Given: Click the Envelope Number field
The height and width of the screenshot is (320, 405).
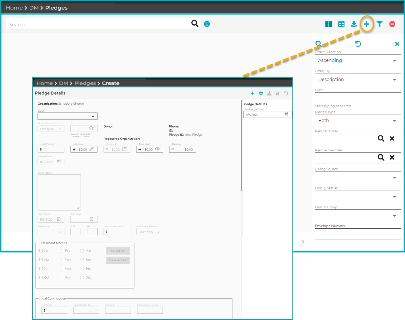Looking at the screenshot, I should 358,234.
